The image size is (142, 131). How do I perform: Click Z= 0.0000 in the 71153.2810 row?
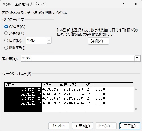pyautogui.click(x=96, y=90)
